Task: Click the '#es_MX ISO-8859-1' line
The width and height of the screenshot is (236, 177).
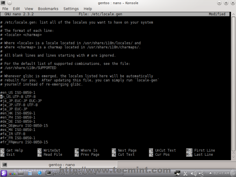Action: (18, 130)
